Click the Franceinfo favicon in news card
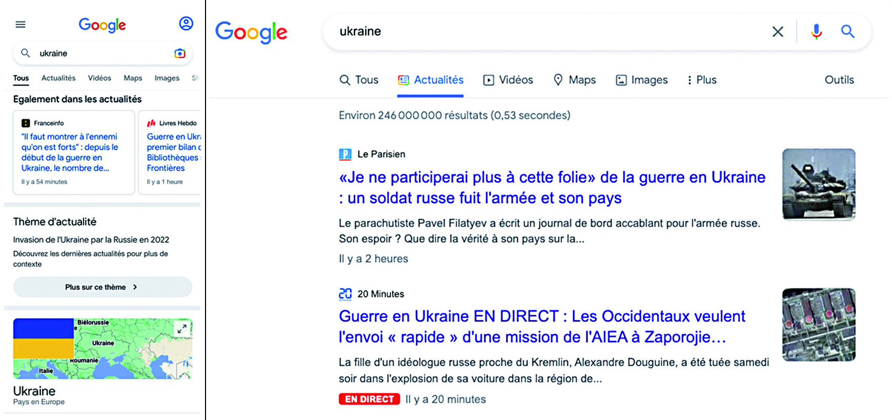 25,123
